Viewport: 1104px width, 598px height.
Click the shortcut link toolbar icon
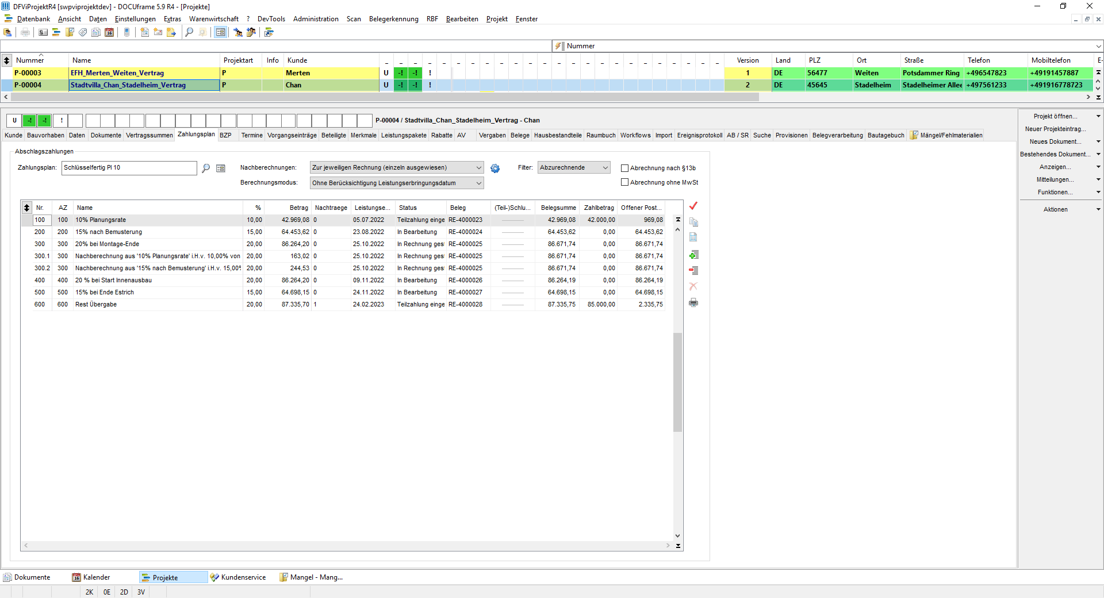point(269,32)
